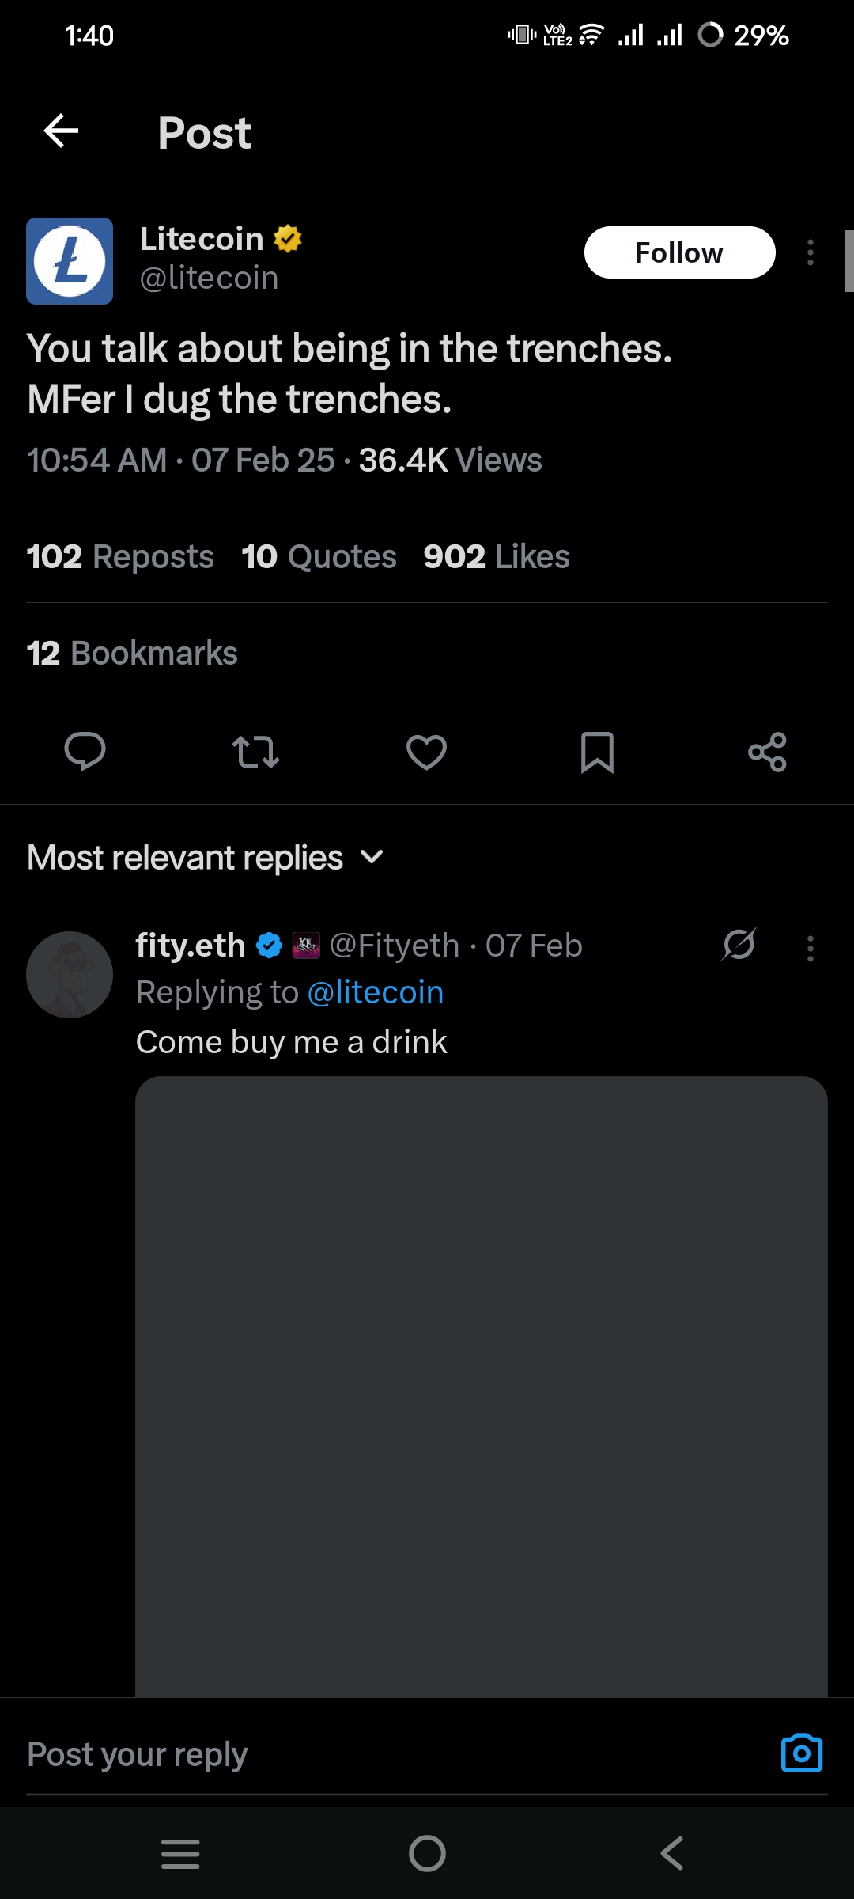Screen dimensions: 854x1899
Task: Open the 902 Likes list
Action: pyautogui.click(x=496, y=556)
